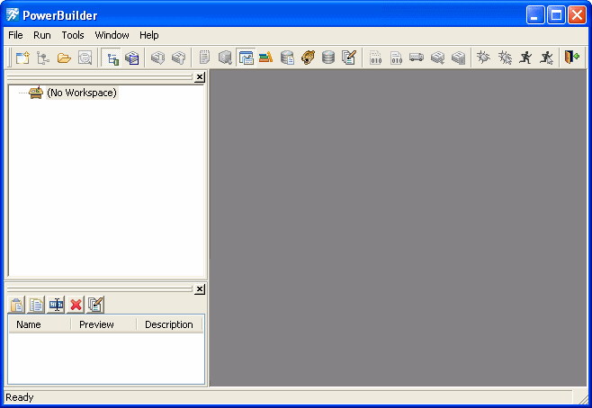Click the Rename clip icon

click(57, 305)
